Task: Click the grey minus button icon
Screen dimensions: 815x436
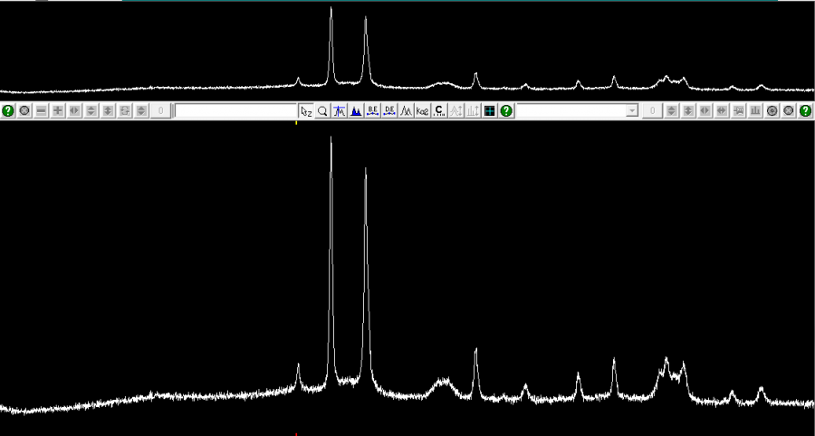Action: point(41,110)
